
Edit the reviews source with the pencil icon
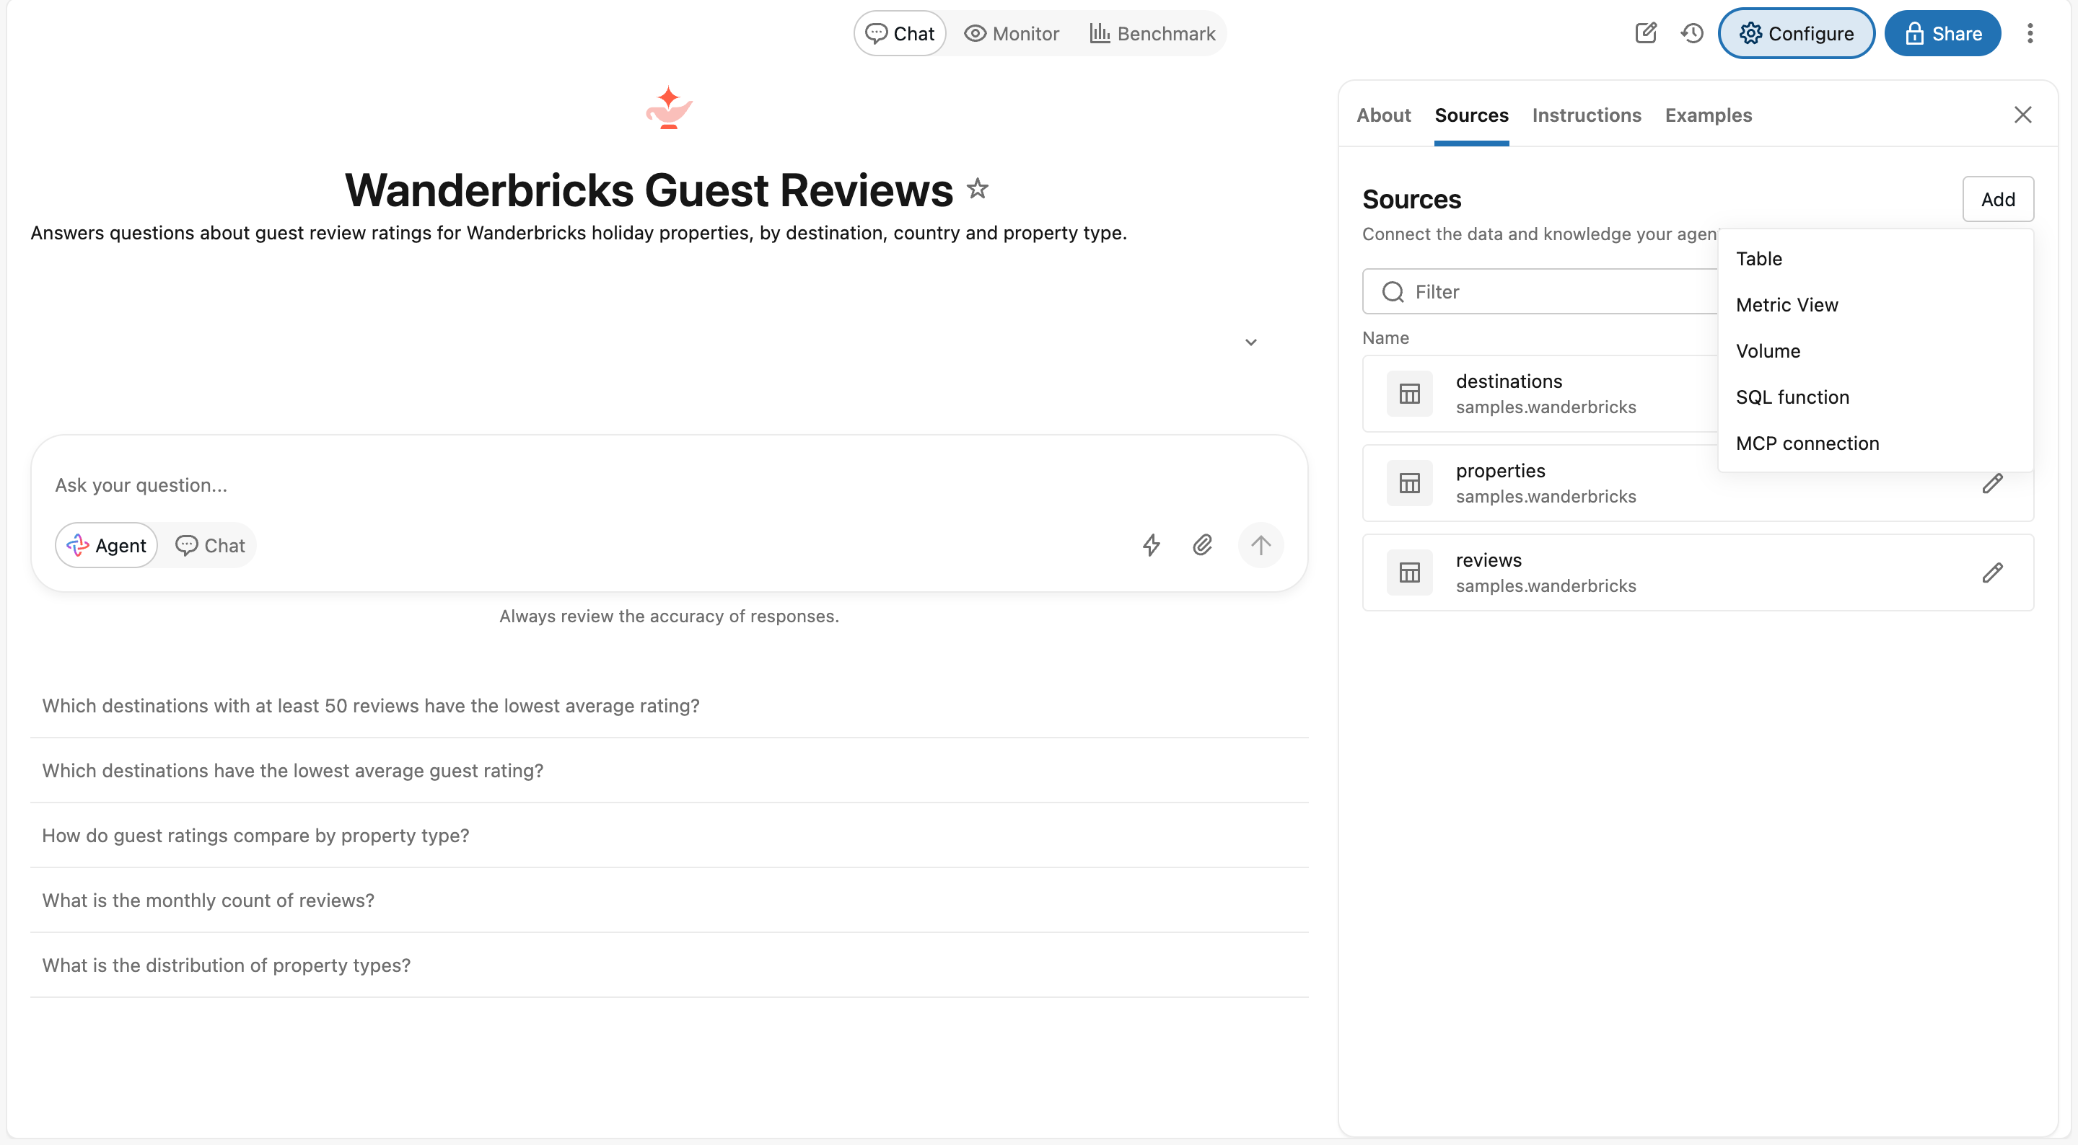click(x=1991, y=572)
